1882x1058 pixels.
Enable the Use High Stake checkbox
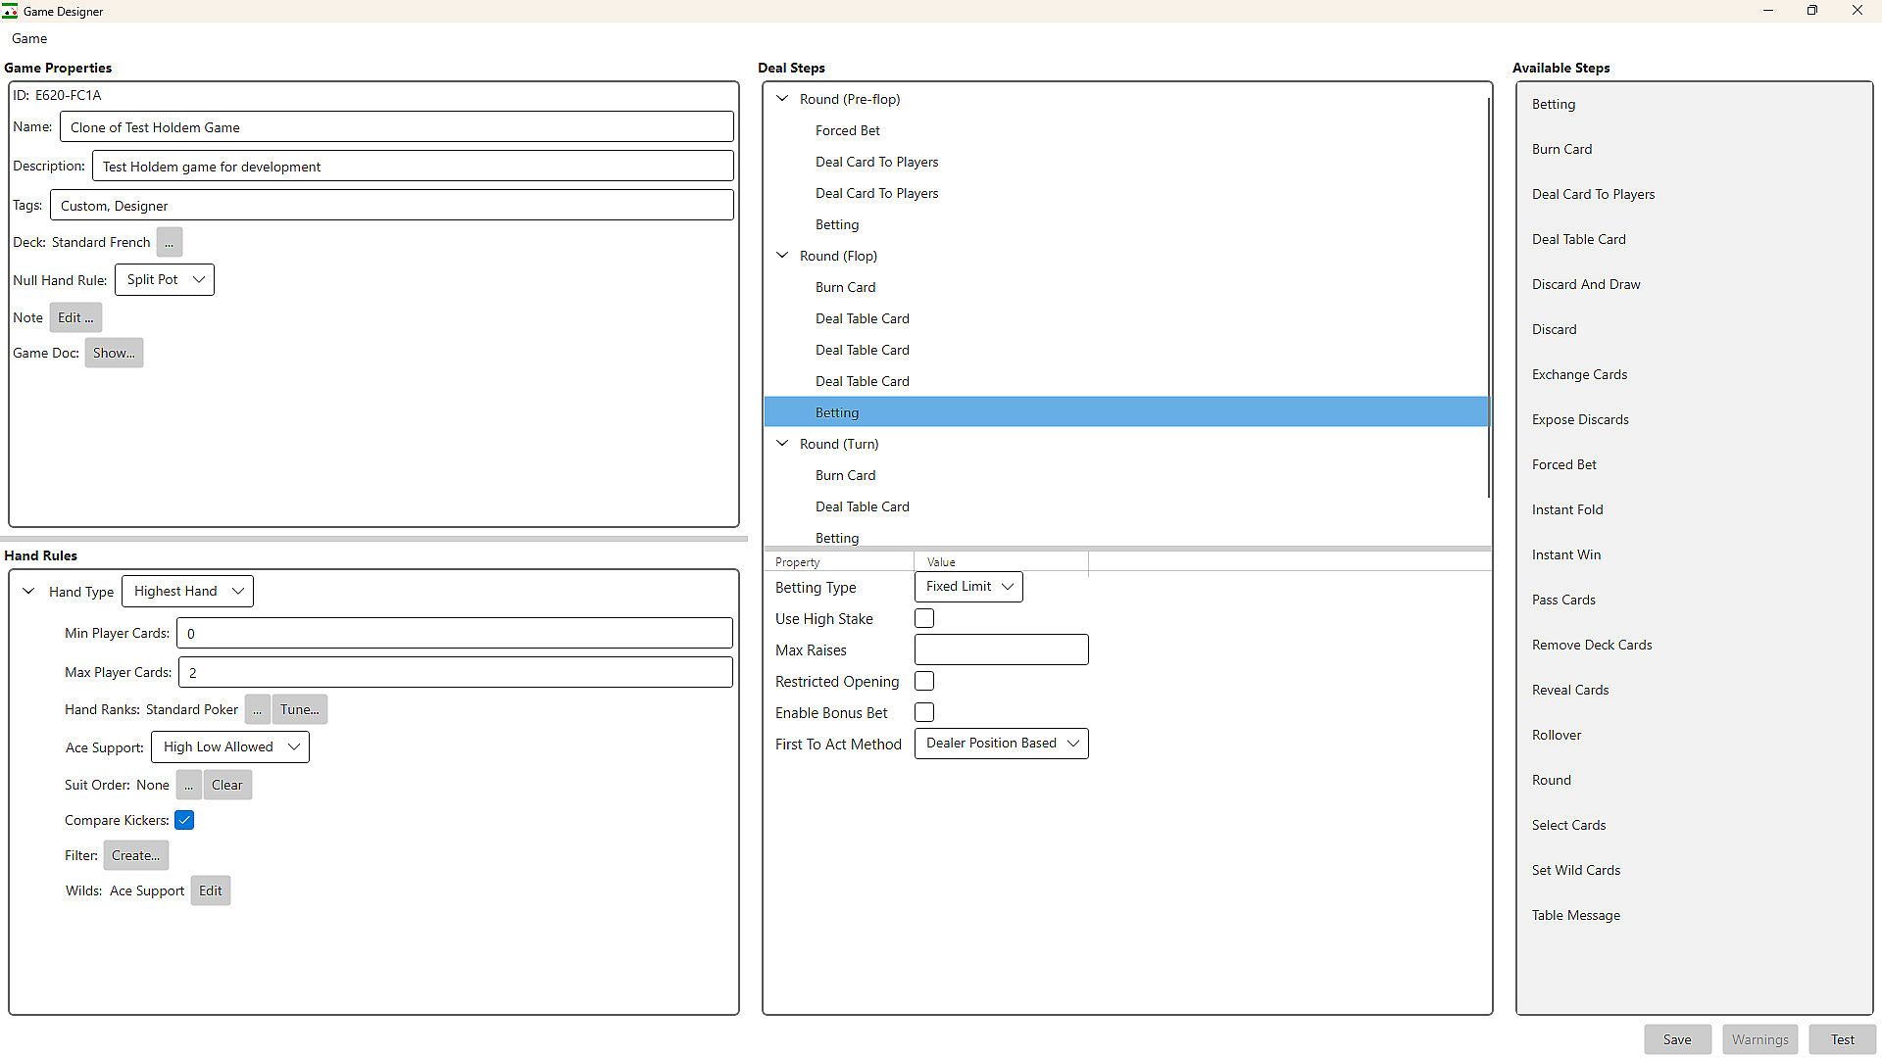923,618
